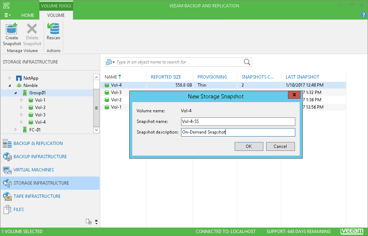Open TAPE INFRASTRUCTURE view
368x236 pixels.
[x=37, y=196]
